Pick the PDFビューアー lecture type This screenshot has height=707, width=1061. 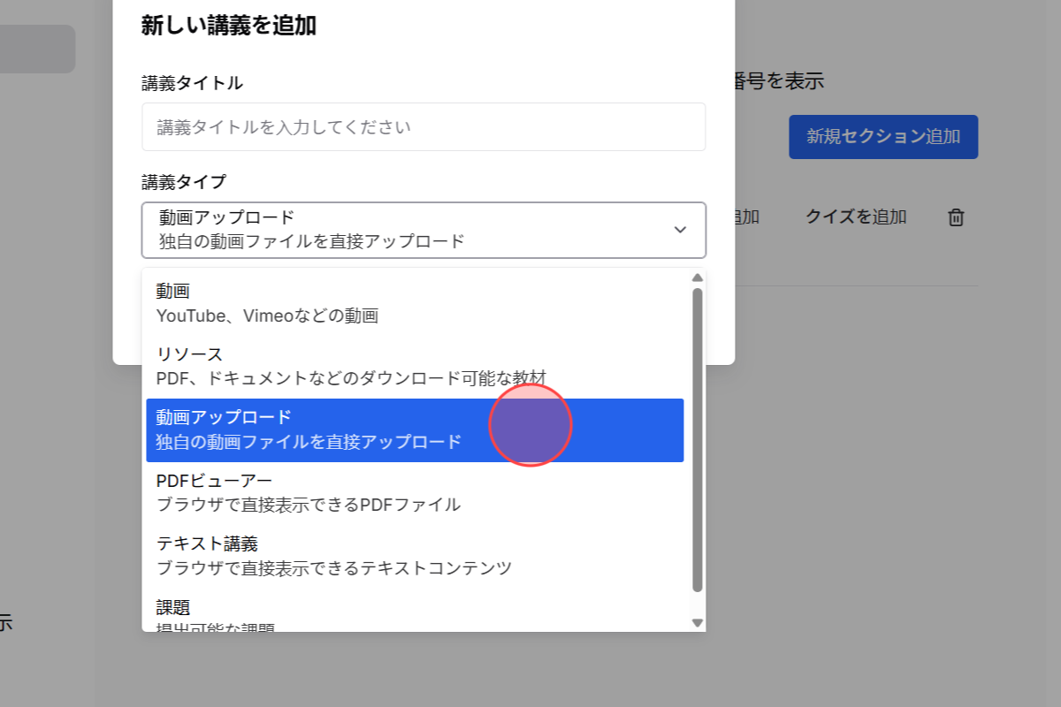354,492
